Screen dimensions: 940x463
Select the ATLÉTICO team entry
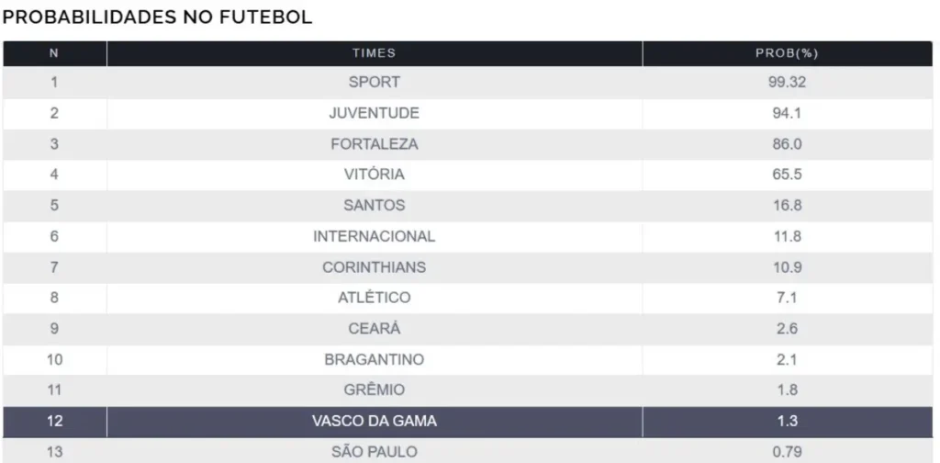tap(374, 298)
